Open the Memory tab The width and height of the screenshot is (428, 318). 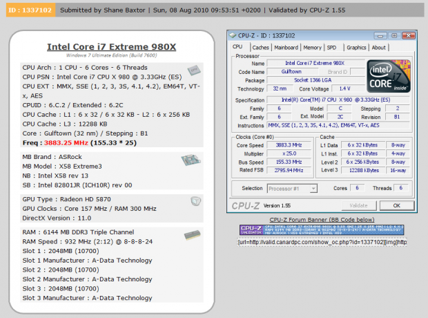pos(312,48)
